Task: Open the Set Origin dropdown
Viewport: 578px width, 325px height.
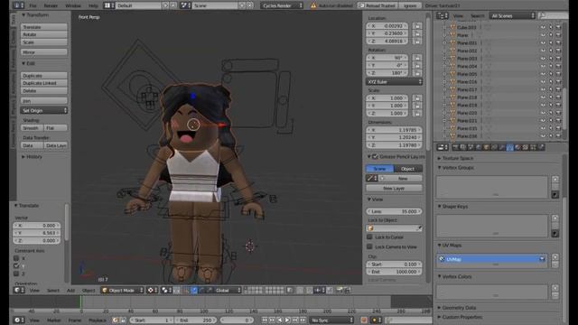Action: [44, 110]
